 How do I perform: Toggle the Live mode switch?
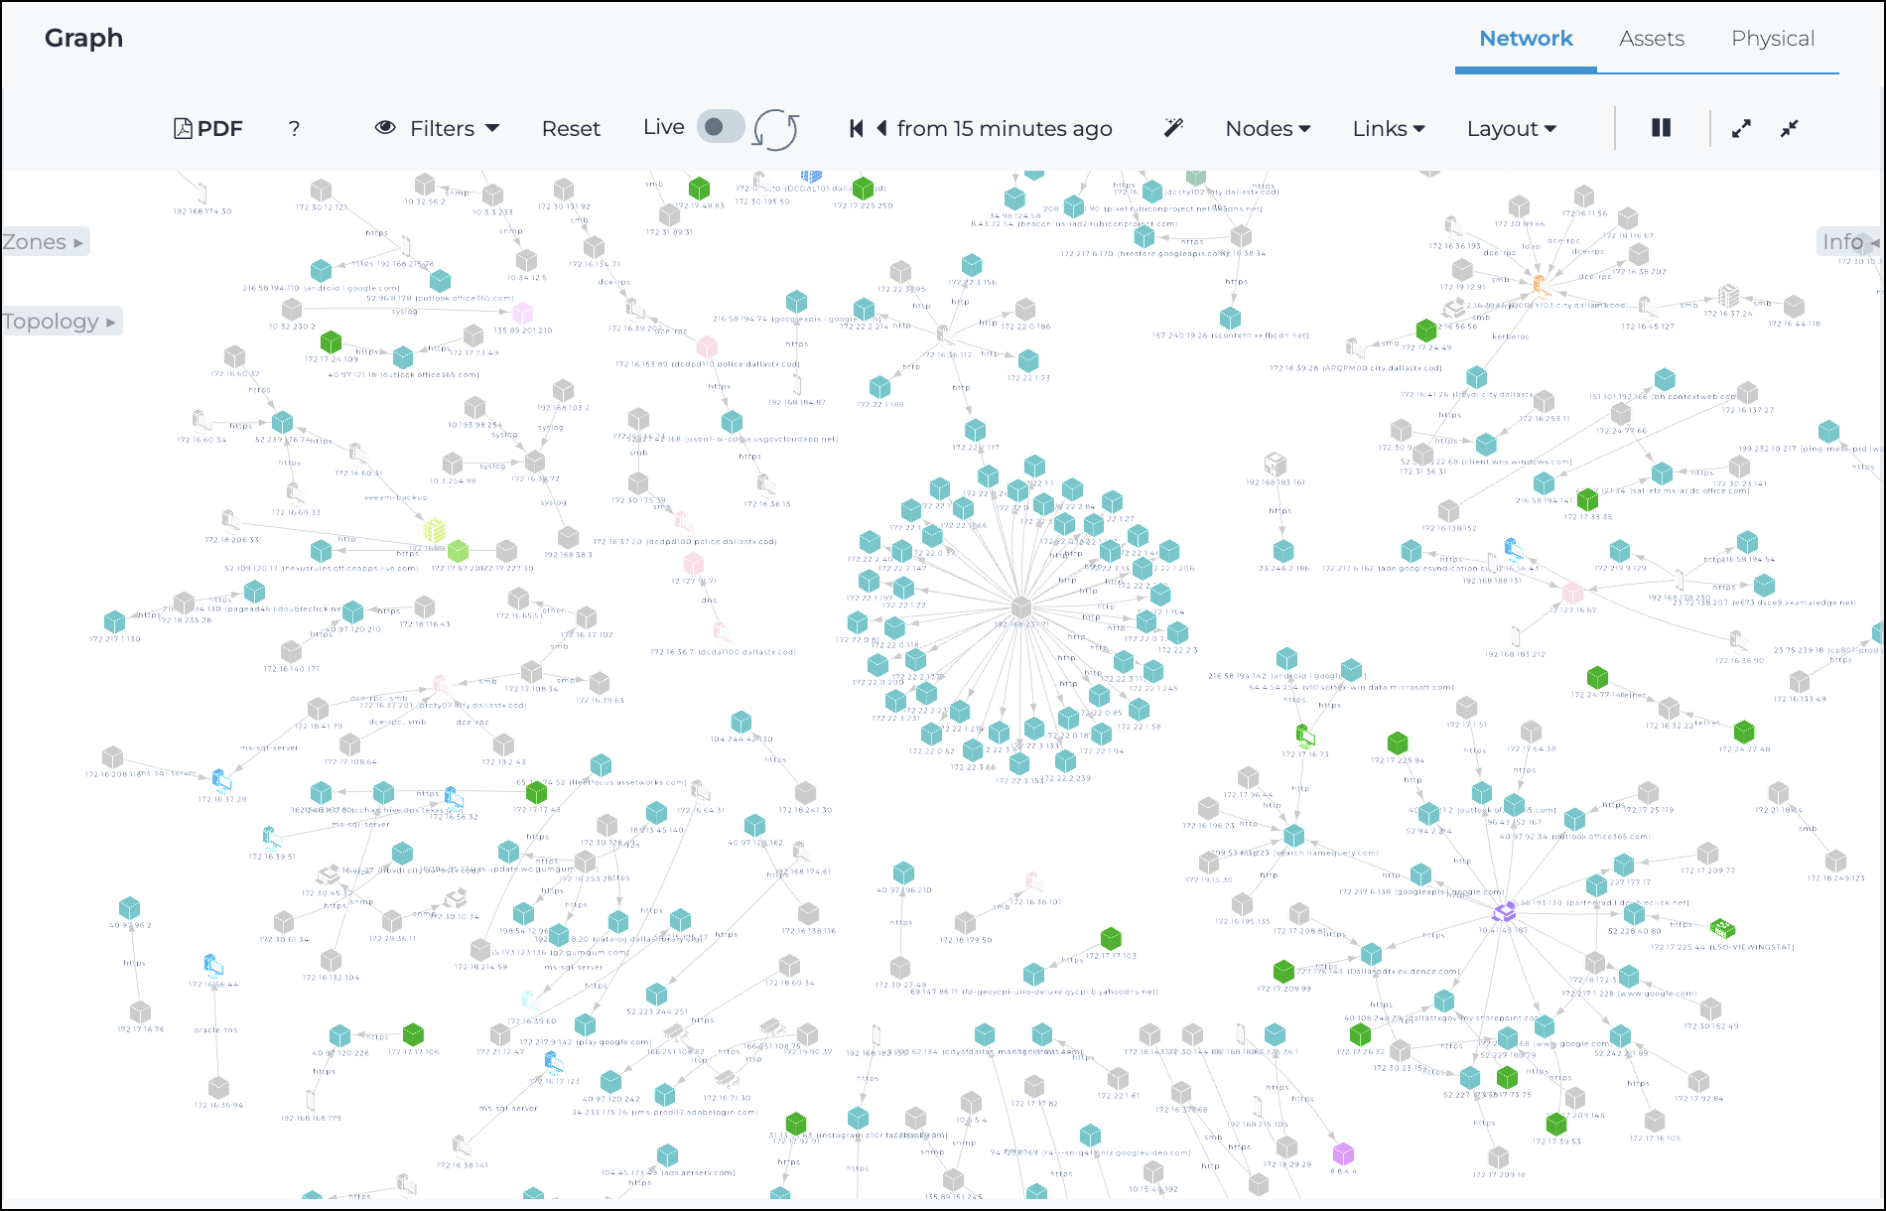(720, 127)
